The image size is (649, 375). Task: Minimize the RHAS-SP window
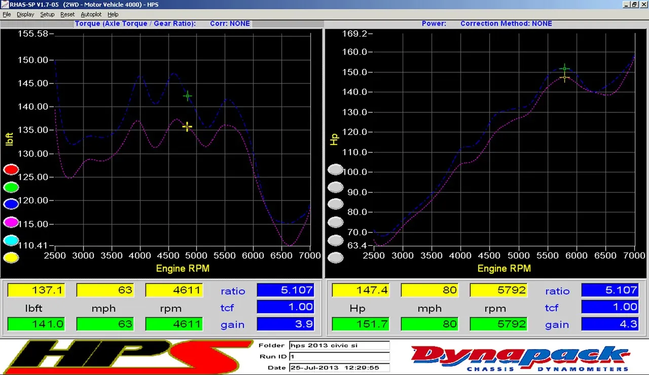pyautogui.click(x=625, y=5)
